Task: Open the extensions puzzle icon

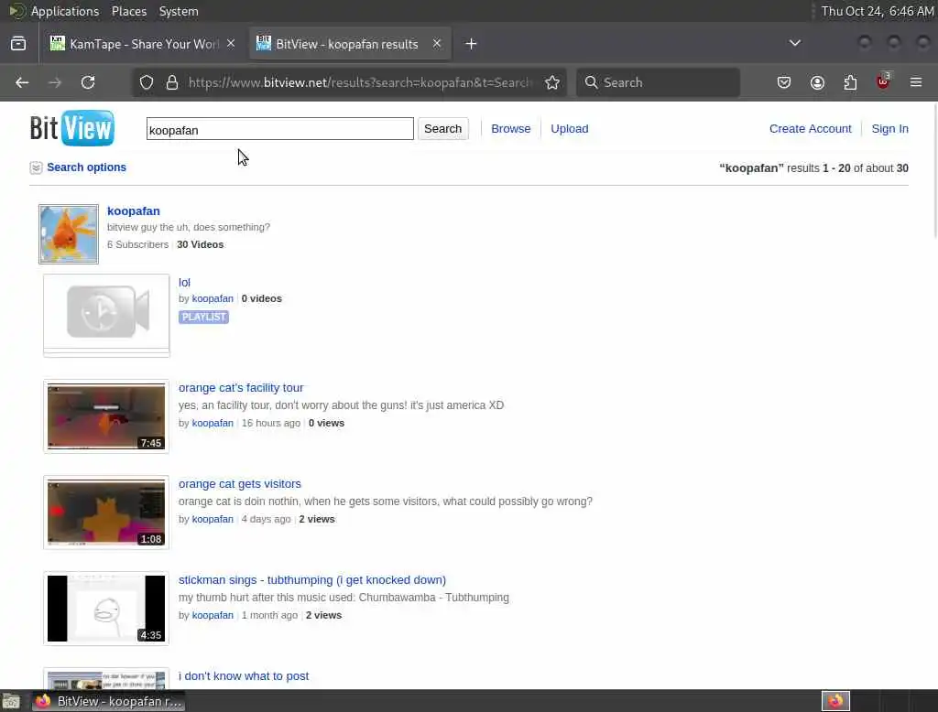Action: click(850, 82)
